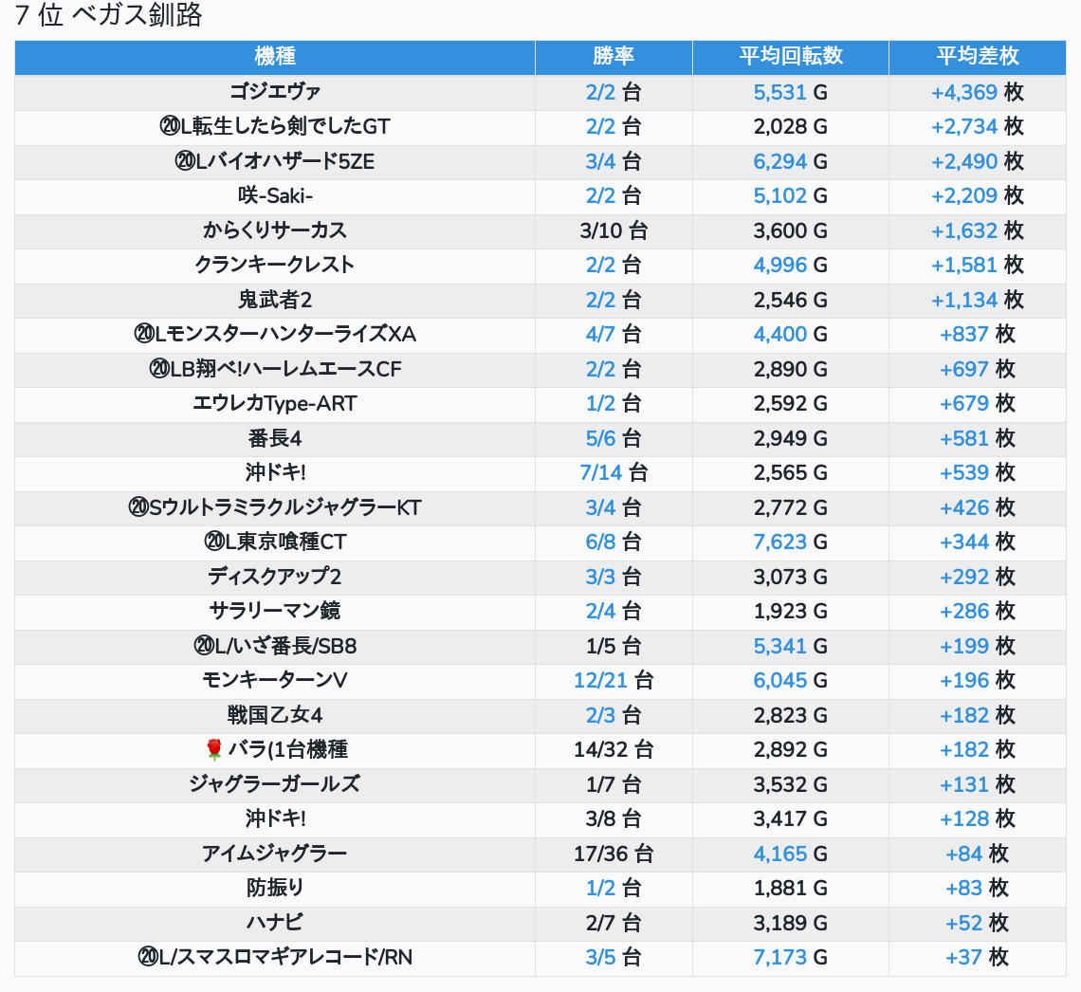Click average spins 4,165 G
This screenshot has height=992, width=1081.
(x=791, y=854)
